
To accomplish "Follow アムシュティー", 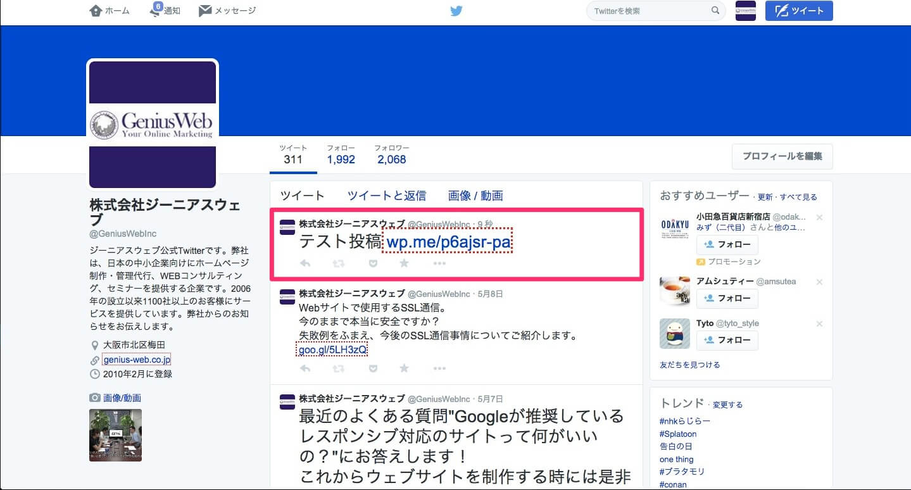I will coord(727,298).
